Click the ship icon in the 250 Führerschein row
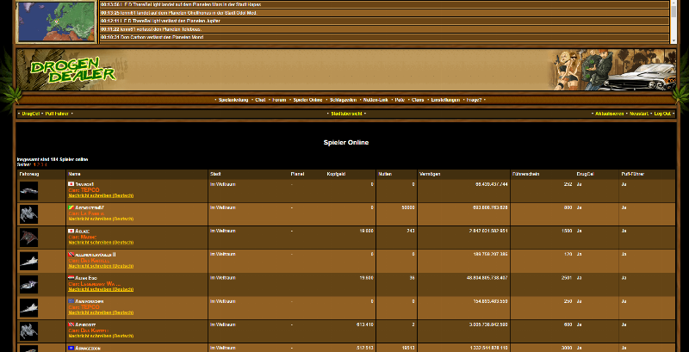The image size is (689, 352). click(x=28, y=308)
